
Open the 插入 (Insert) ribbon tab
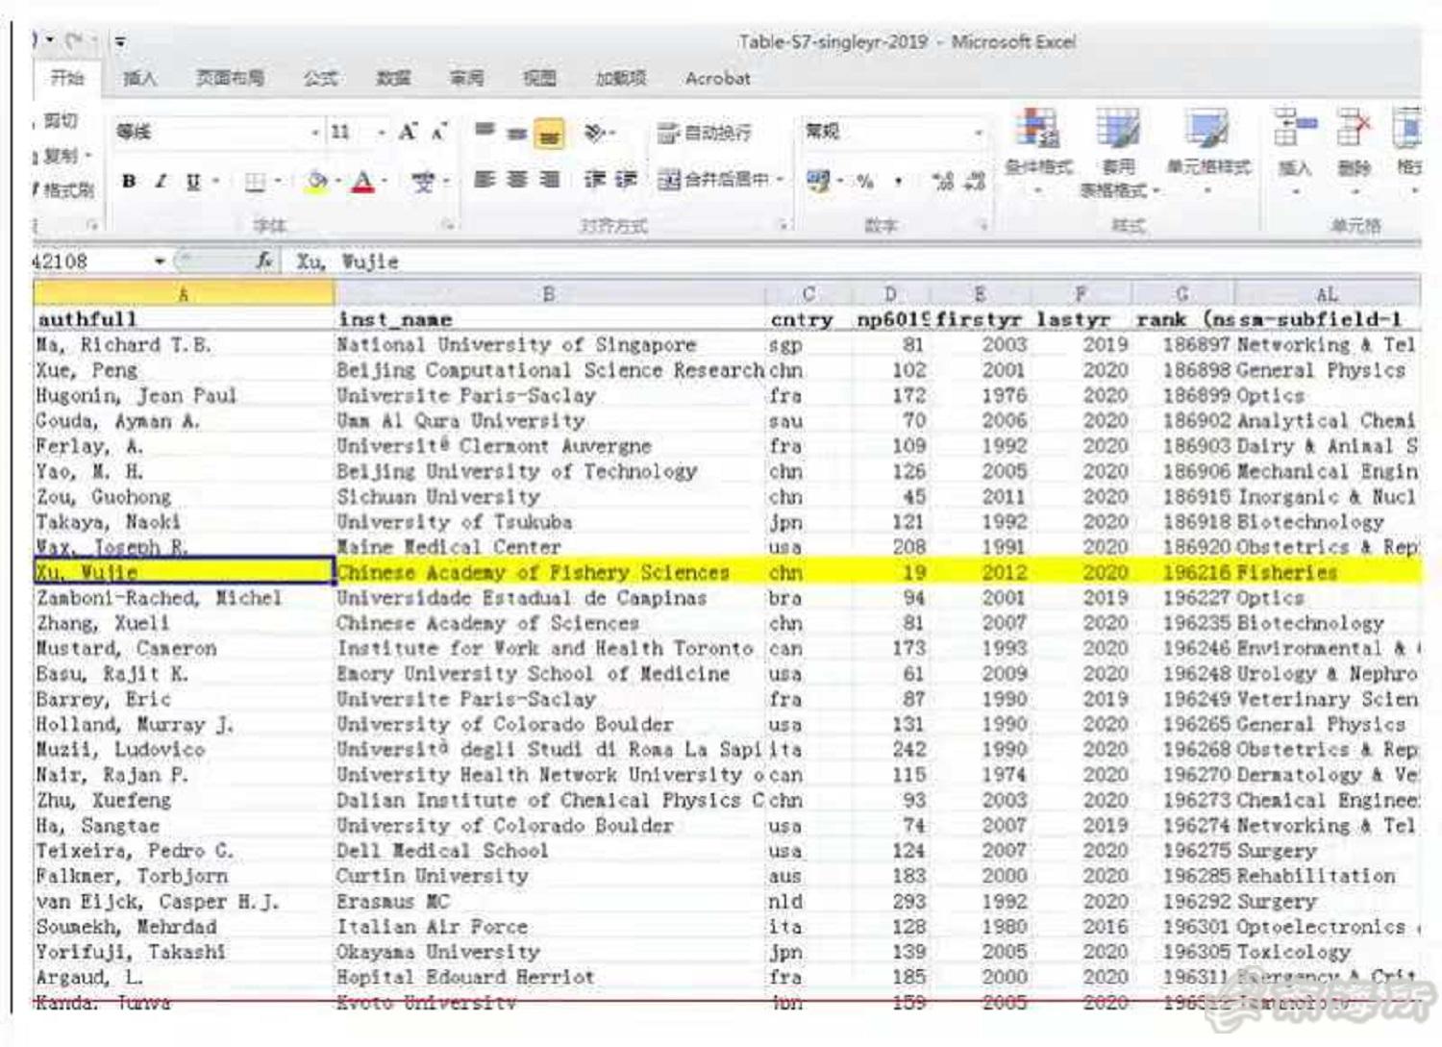pos(139,79)
